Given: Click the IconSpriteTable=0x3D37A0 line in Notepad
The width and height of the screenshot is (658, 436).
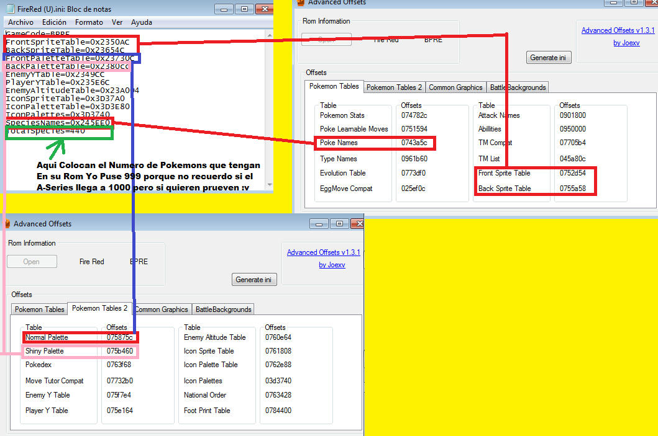Looking at the screenshot, I should click(65, 99).
